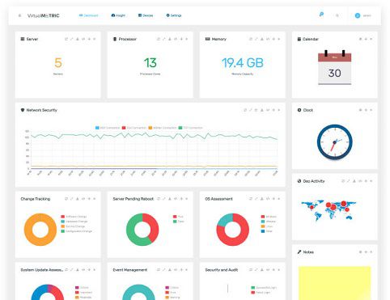Close the Notes widget

point(371,252)
